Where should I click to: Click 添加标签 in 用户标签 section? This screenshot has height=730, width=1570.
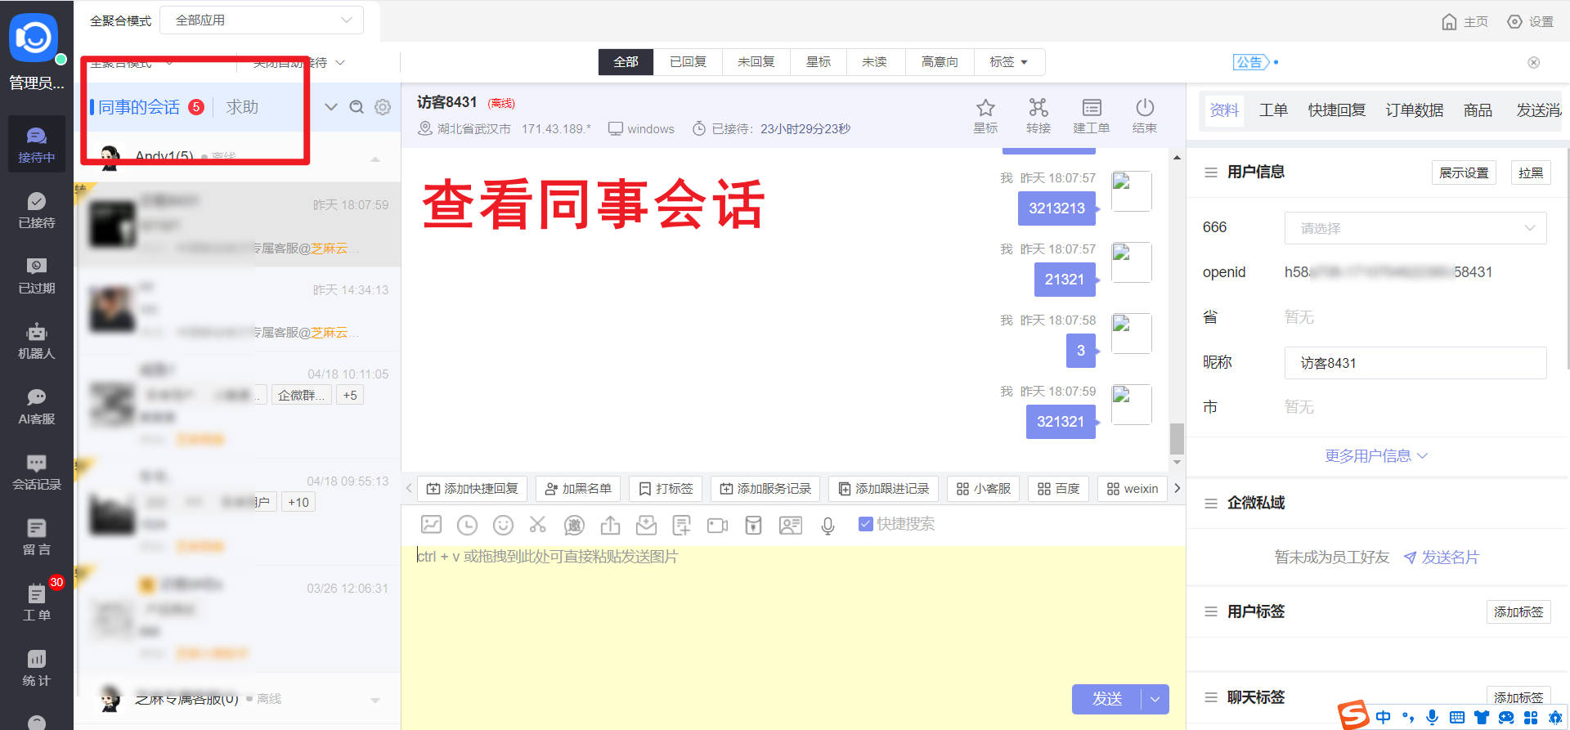pyautogui.click(x=1518, y=612)
